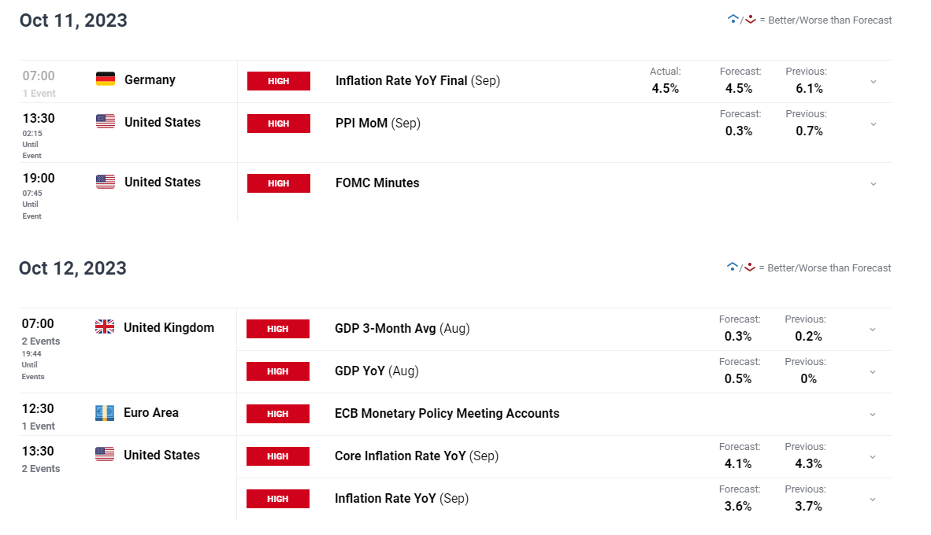
Task: Click the US flag beside Core Inflation Rate
Action: [105, 454]
